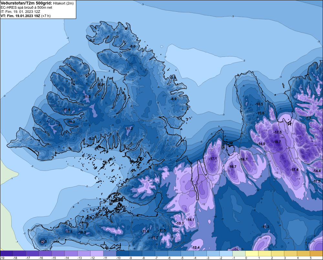This screenshot has height=260, width=323.
Task: Select the -11.6 temperature value
Action: [x=145, y=231]
